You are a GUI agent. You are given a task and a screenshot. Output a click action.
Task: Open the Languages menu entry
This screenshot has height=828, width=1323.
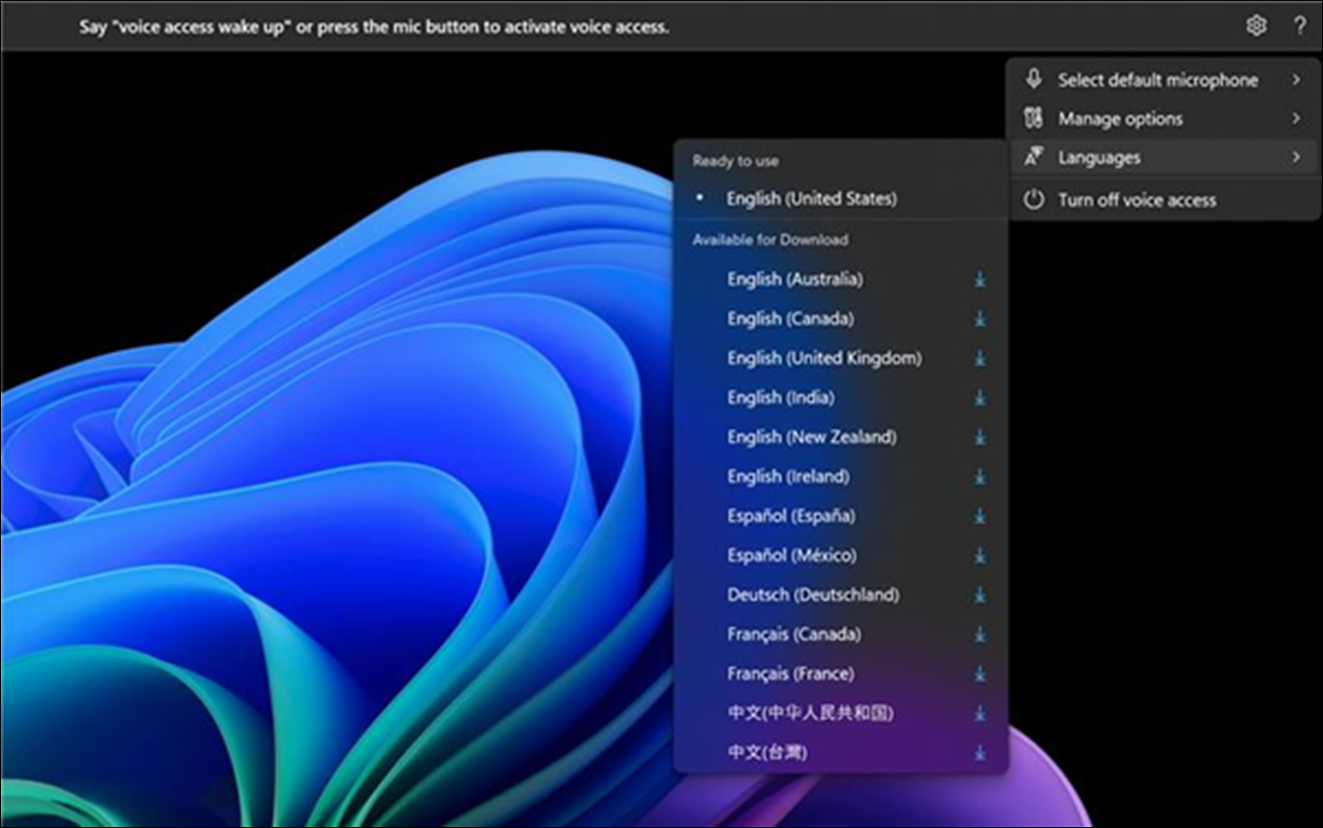coord(1101,156)
